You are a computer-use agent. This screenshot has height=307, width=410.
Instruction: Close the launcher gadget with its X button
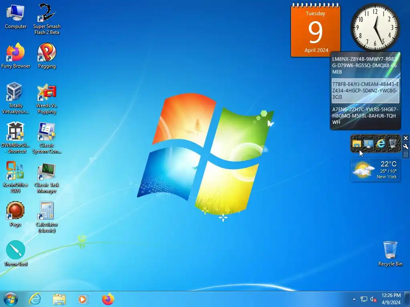pos(406,138)
